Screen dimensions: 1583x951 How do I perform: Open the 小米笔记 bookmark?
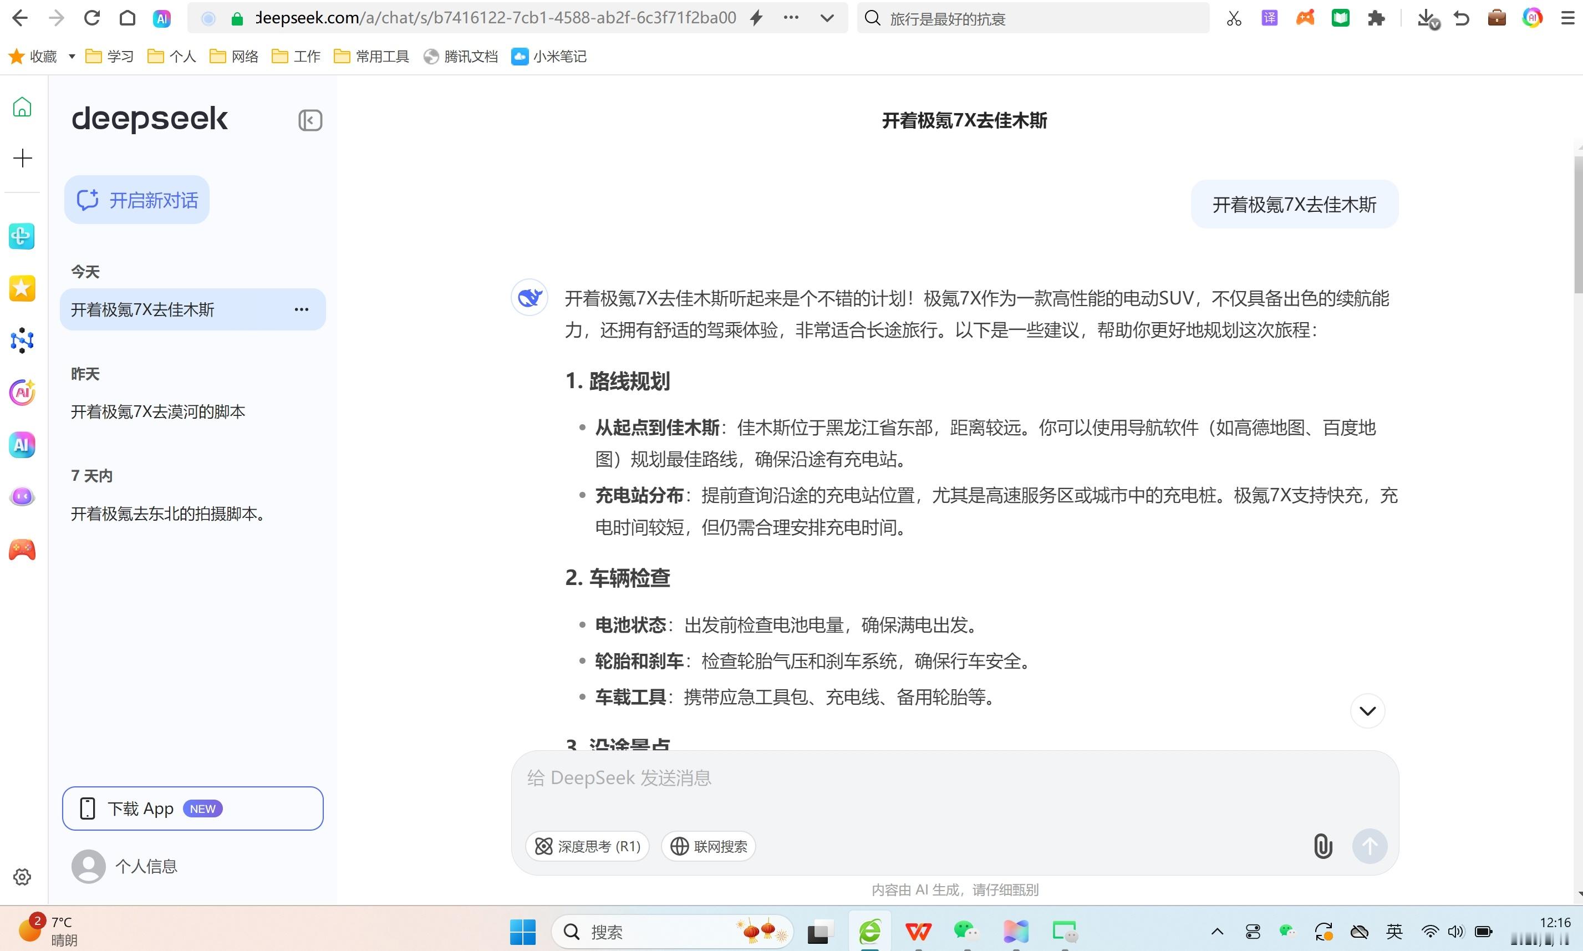point(549,57)
